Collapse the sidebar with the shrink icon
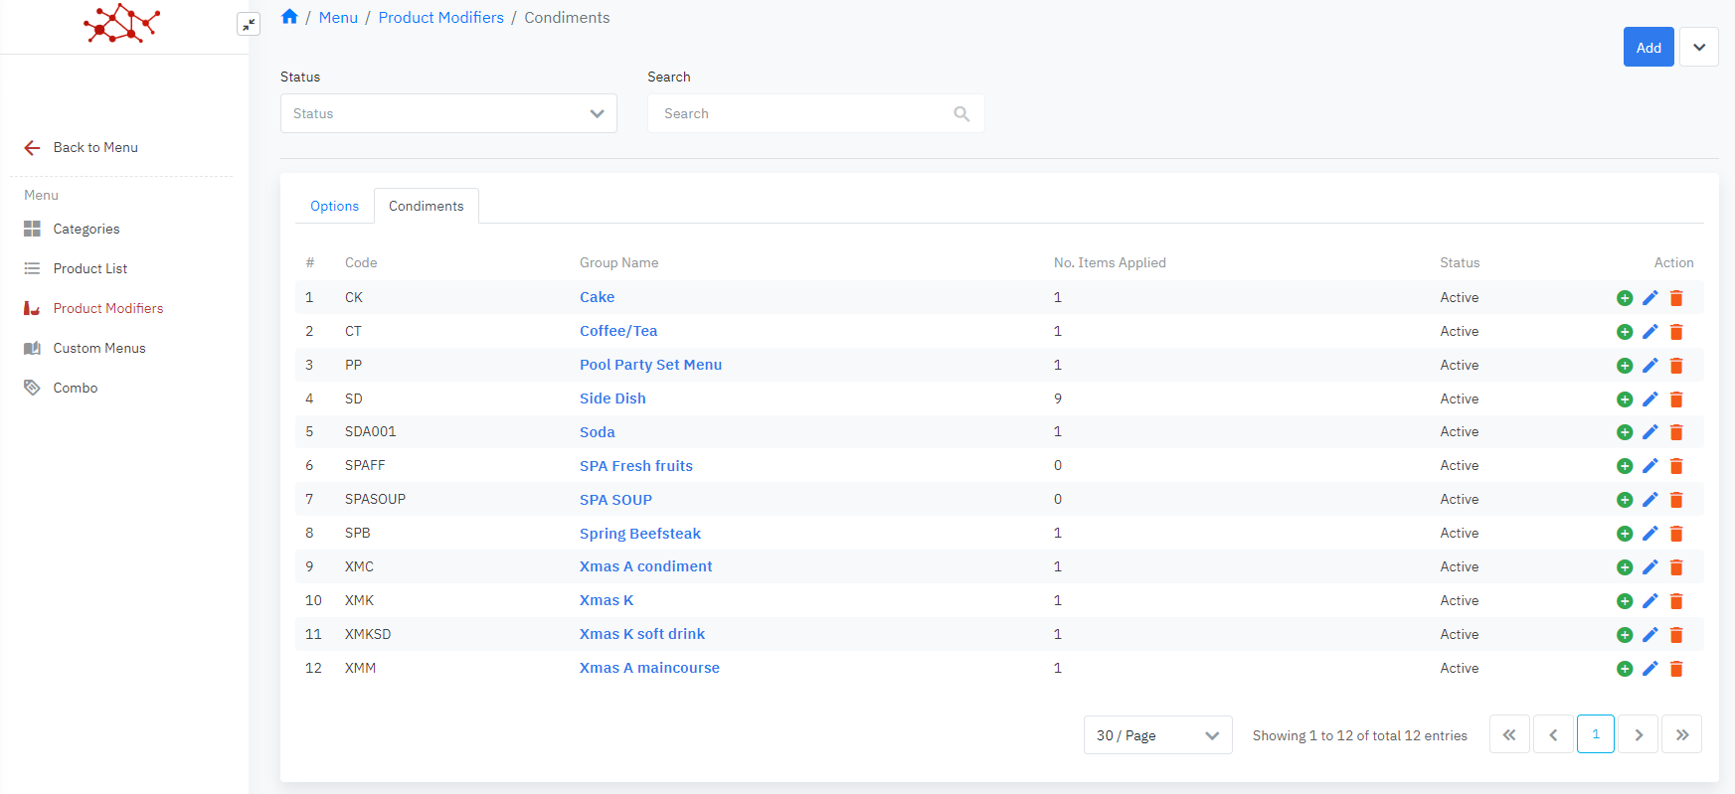This screenshot has width=1735, height=794. pos(249,24)
